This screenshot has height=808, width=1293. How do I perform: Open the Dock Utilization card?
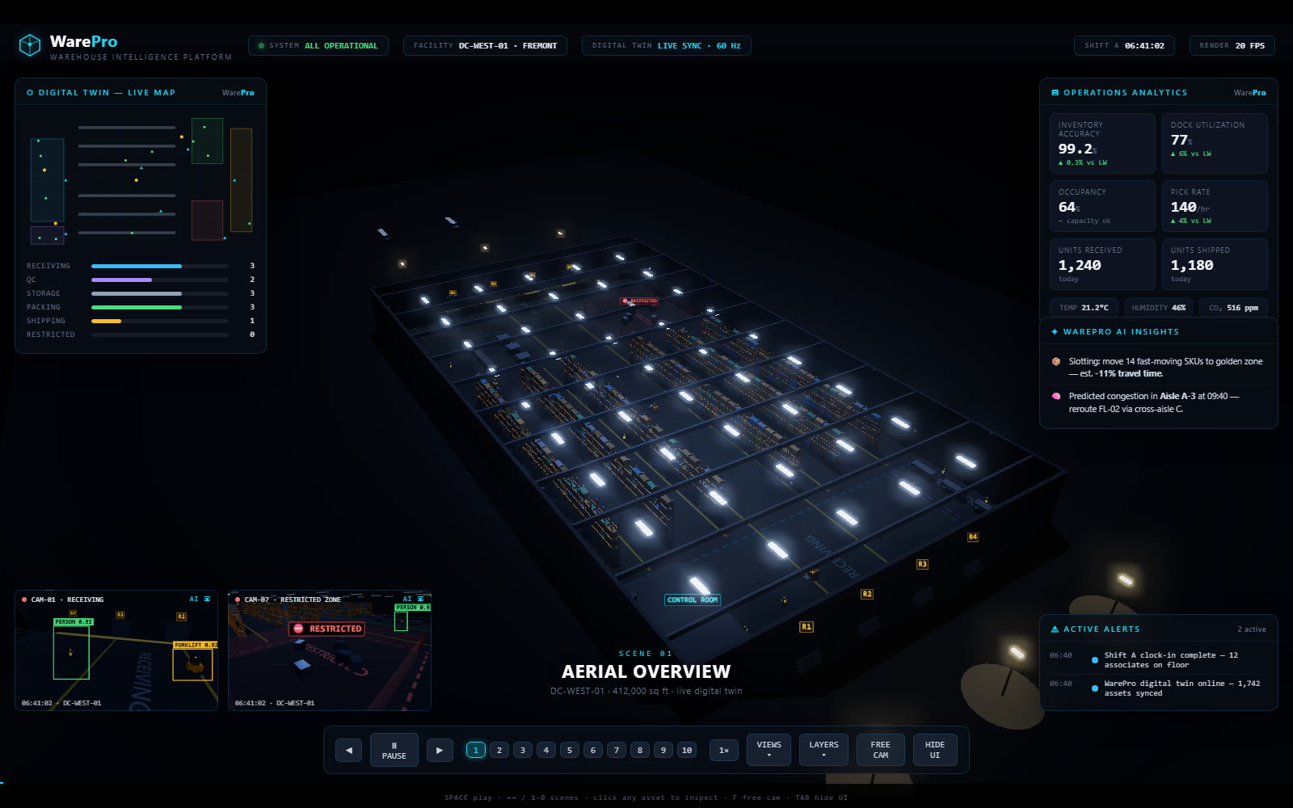click(x=1215, y=143)
